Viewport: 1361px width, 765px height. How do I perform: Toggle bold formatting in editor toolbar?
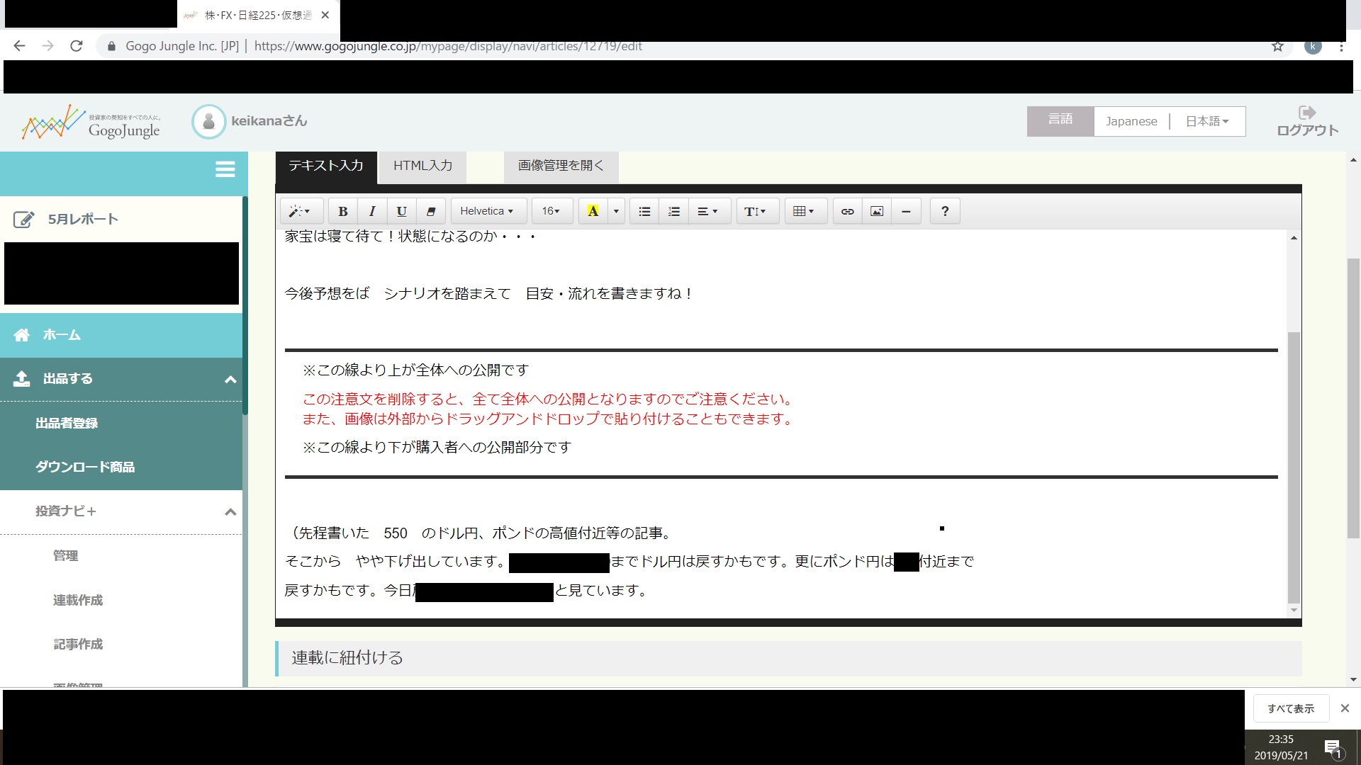coord(343,211)
